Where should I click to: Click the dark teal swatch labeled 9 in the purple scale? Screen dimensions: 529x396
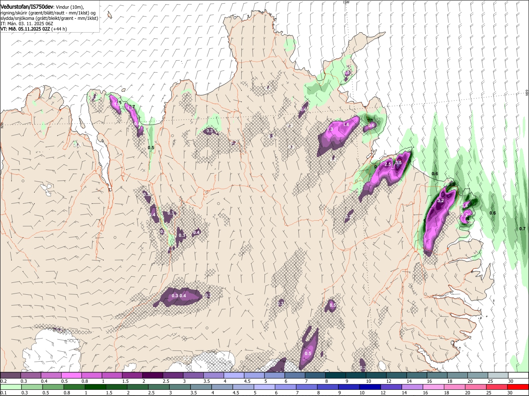[355, 375]
